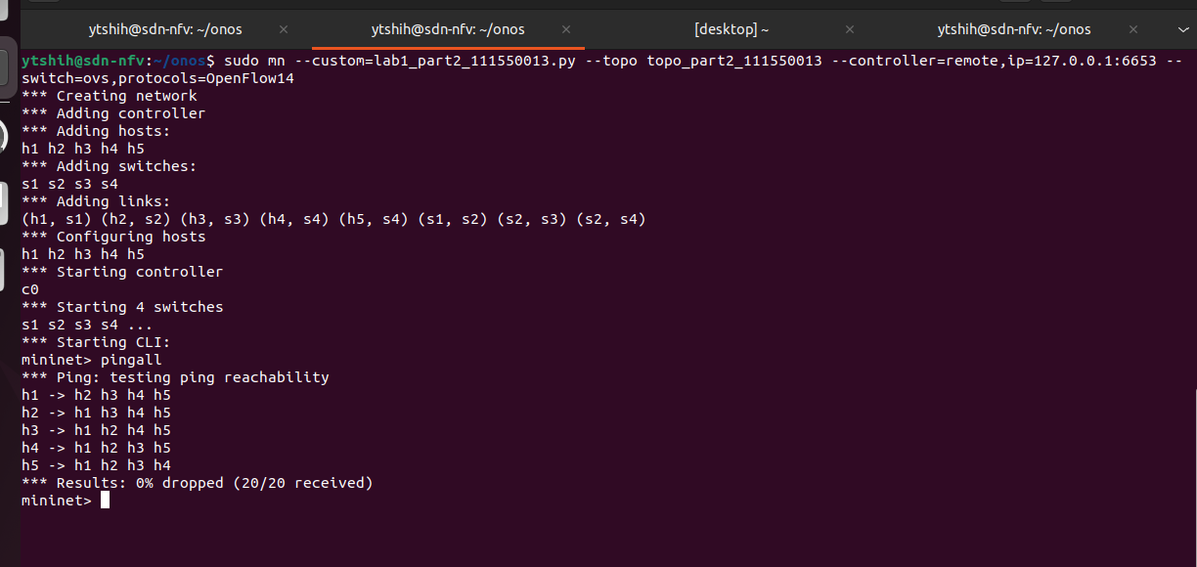Image resolution: width=1197 pixels, height=567 pixels.
Task: Click the Results 0% dropped line
Action: (x=197, y=483)
